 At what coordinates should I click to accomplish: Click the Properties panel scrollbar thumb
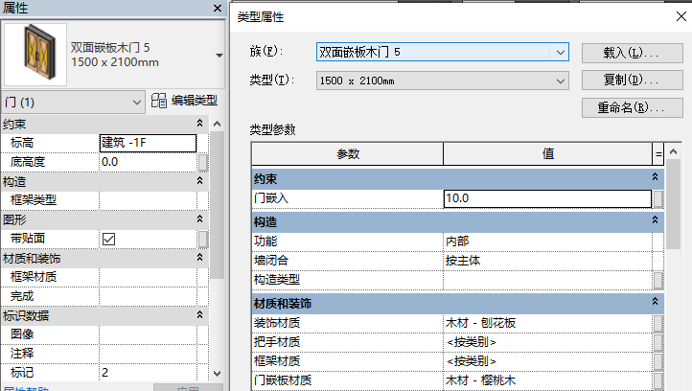[x=217, y=205]
